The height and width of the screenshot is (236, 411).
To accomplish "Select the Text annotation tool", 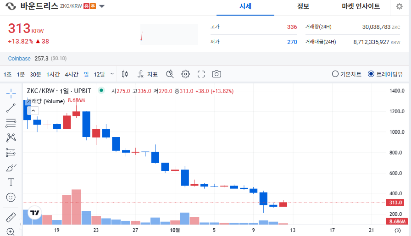I will tap(11, 182).
